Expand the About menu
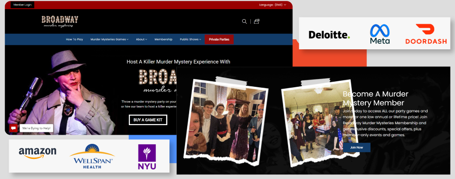This screenshot has height=179, width=455. click(141, 39)
